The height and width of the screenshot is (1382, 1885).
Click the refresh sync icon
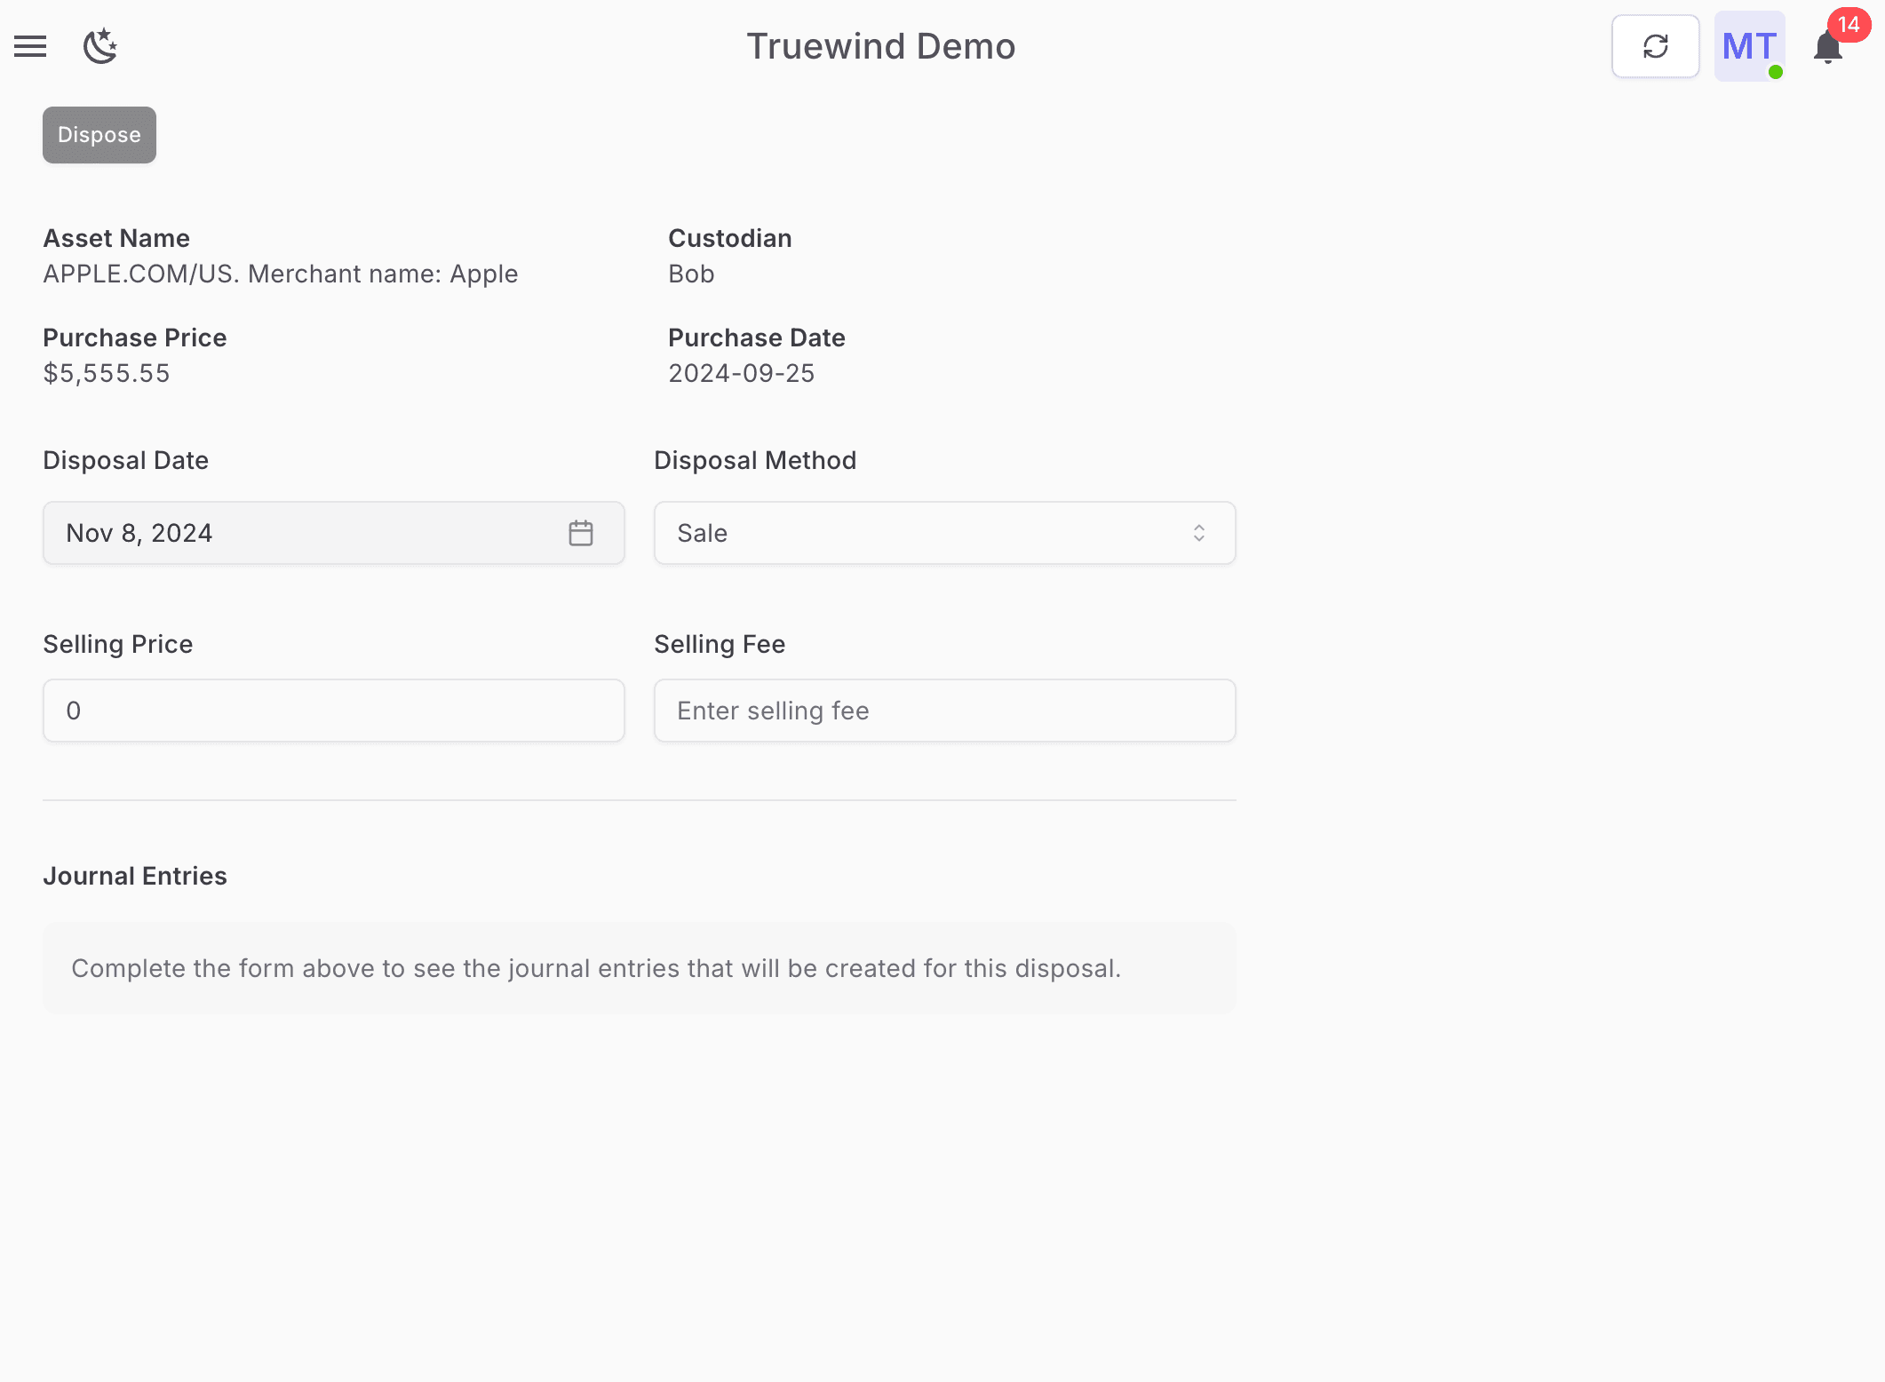tap(1655, 45)
